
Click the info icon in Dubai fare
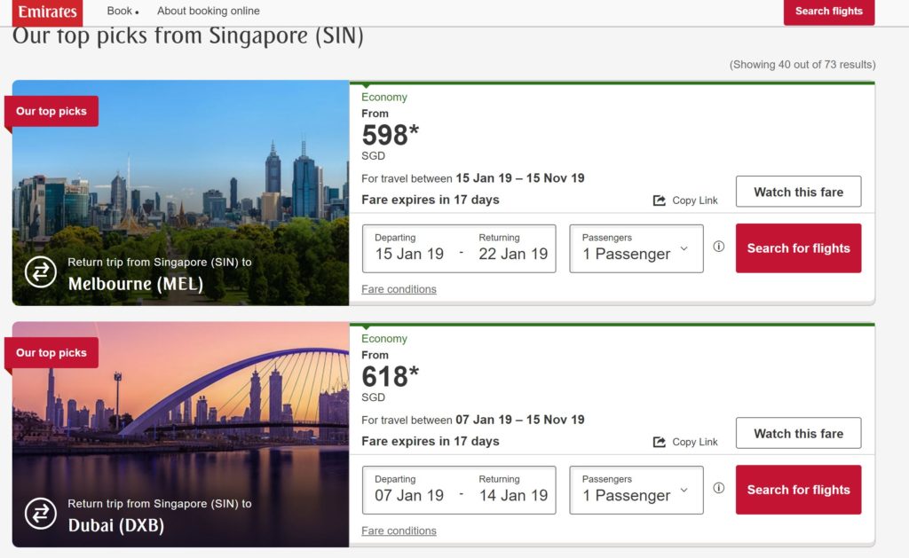[x=718, y=488]
